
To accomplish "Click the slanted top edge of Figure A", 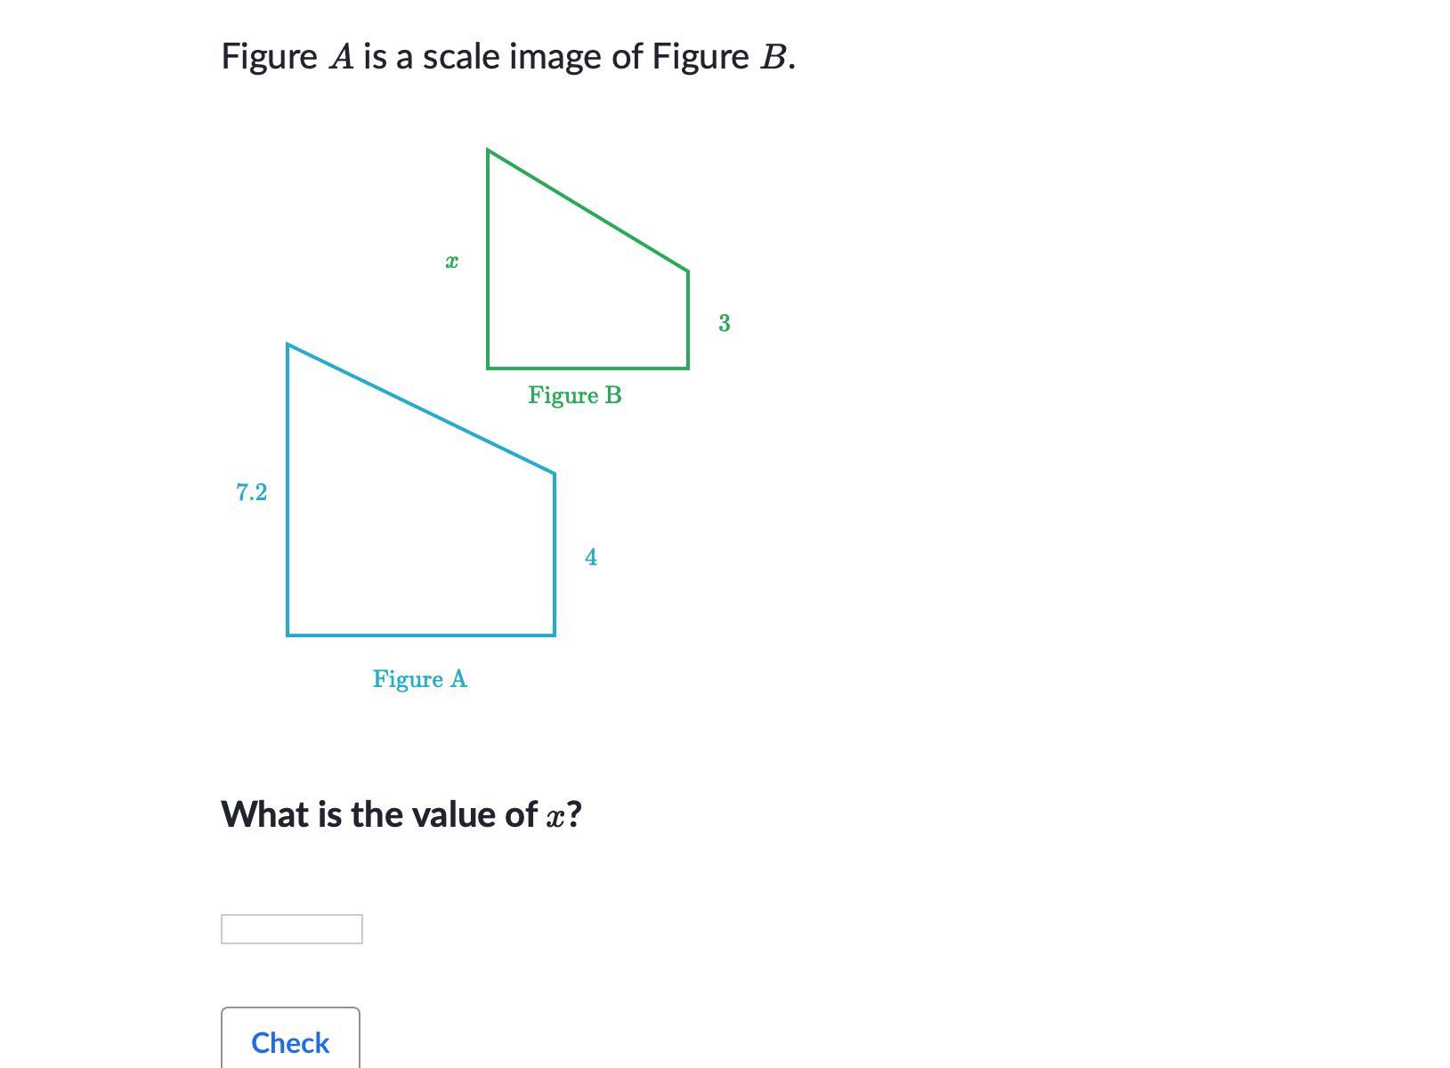I will coord(420,409).
